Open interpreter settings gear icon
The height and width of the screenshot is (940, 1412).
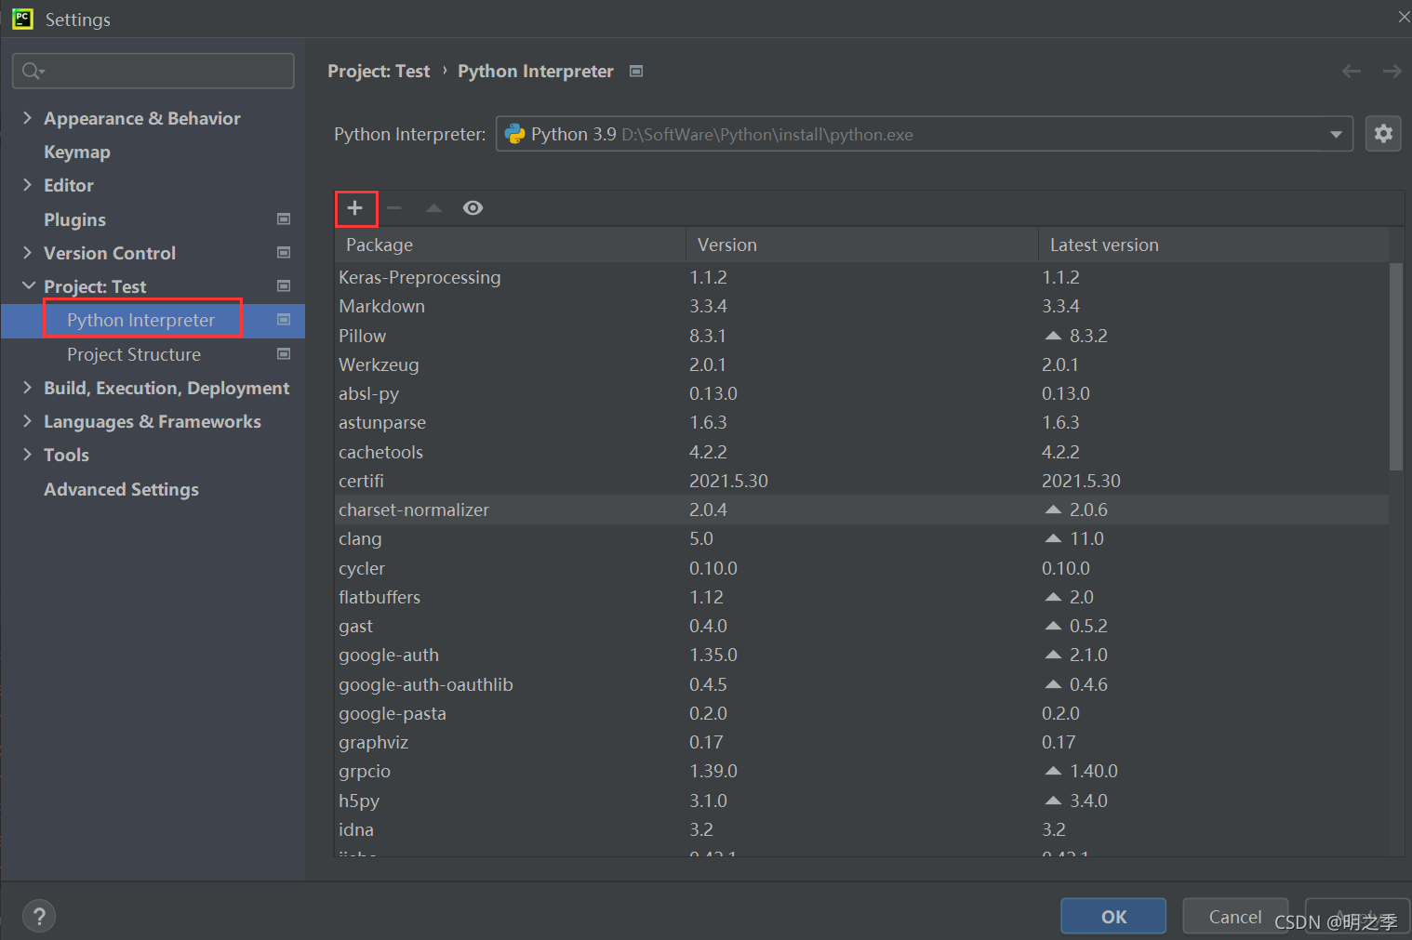[x=1383, y=134]
